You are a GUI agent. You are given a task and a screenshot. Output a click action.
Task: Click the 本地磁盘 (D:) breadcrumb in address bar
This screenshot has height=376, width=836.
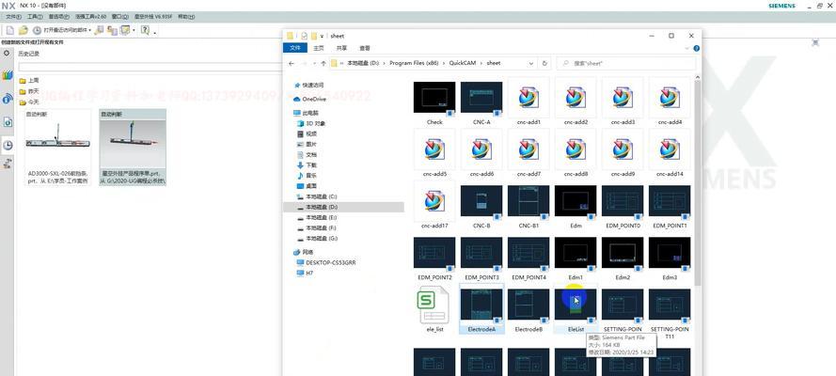[363, 63]
